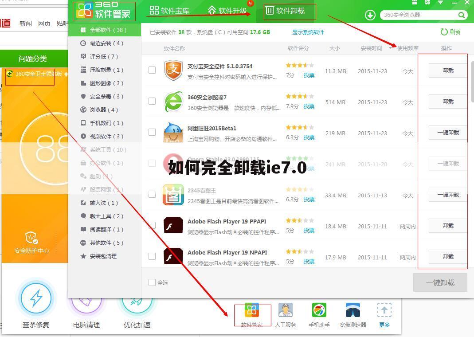This screenshot has height=337, width=474.
Task: Open 宽带测速器 in 360安全卫士 toolbar
Action: pyautogui.click(x=353, y=316)
